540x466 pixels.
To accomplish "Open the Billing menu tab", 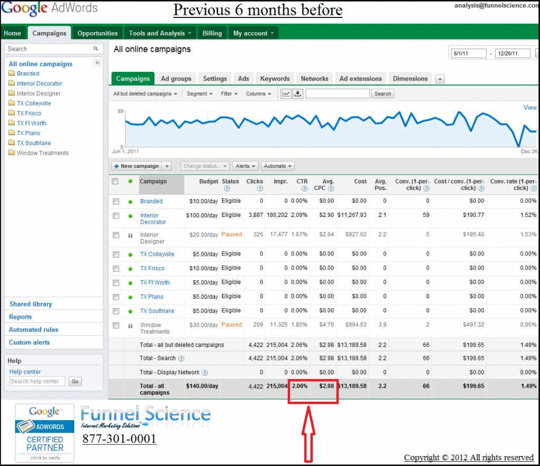I will (x=212, y=33).
